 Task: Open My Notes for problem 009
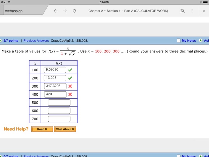(x=189, y=156)
